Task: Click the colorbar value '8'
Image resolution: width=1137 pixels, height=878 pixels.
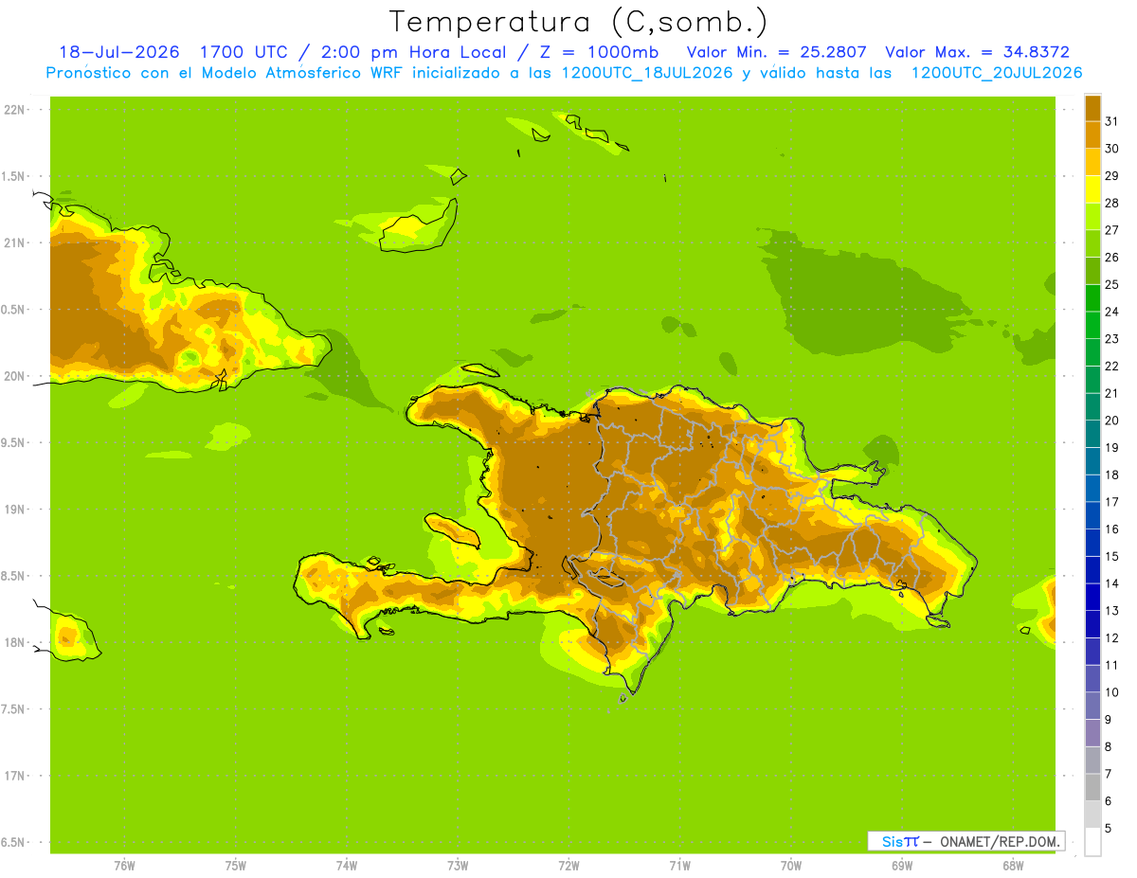Action: tap(1109, 746)
